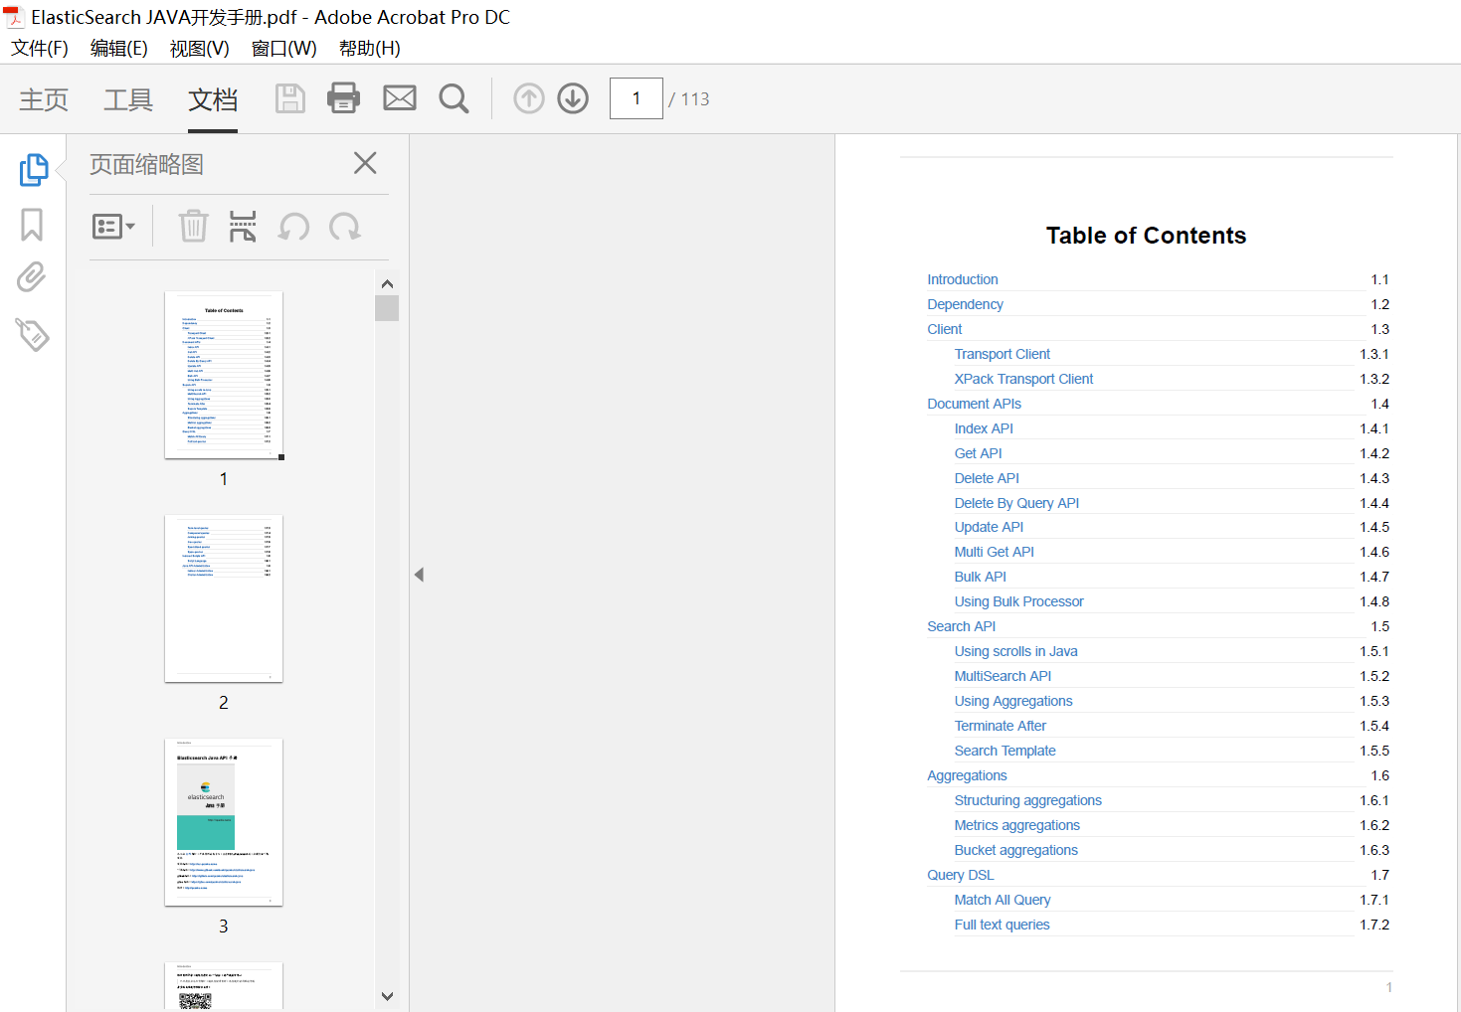Open the Tags sidebar icon
The height and width of the screenshot is (1012, 1461).
click(32, 334)
